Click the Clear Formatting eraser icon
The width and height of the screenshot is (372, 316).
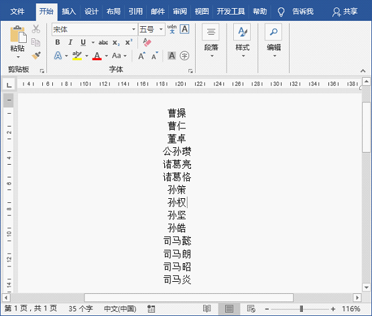(147, 42)
